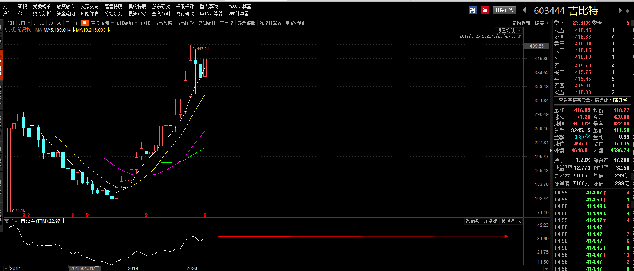Screen dimensions: 634x271
Task: Click the 付费开通 link
Action: (618, 100)
